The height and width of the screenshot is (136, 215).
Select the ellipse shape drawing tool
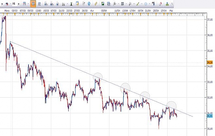pos(146,4)
